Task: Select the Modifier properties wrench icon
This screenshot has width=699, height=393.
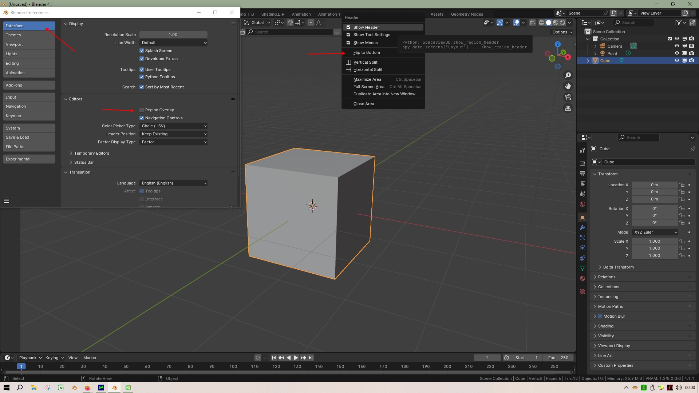Action: 583,227
